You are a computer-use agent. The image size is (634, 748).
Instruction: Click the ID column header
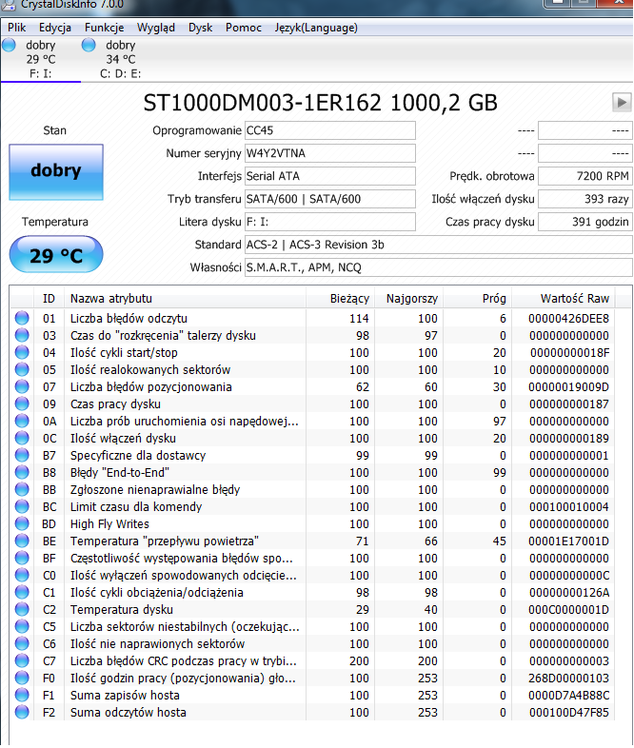click(49, 299)
